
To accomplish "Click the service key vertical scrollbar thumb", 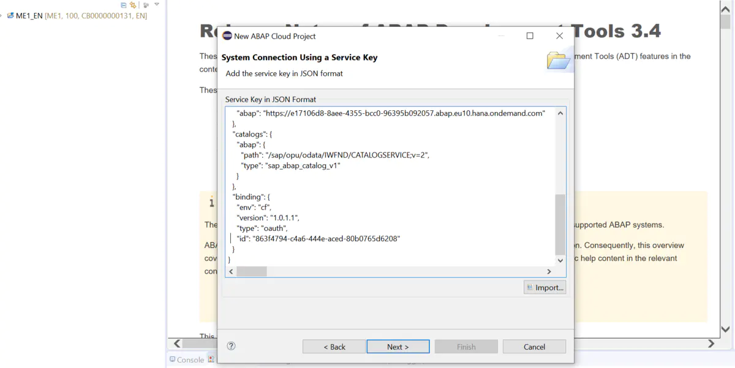I will point(560,225).
